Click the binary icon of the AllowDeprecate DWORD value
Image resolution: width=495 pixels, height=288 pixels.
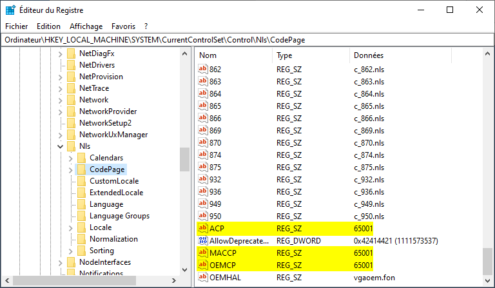204,240
